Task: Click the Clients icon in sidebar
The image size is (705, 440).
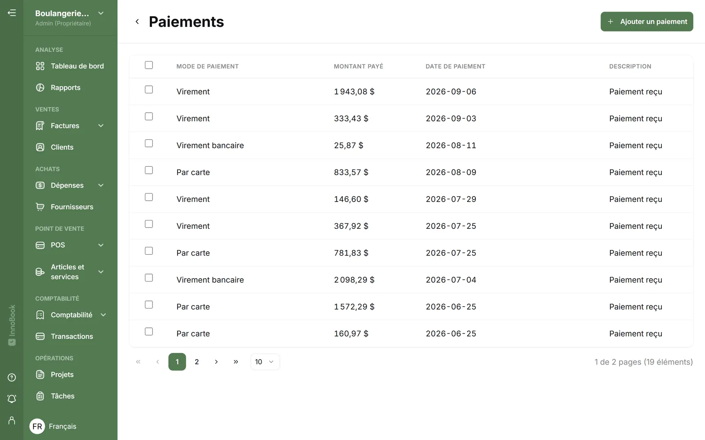Action: tap(40, 147)
